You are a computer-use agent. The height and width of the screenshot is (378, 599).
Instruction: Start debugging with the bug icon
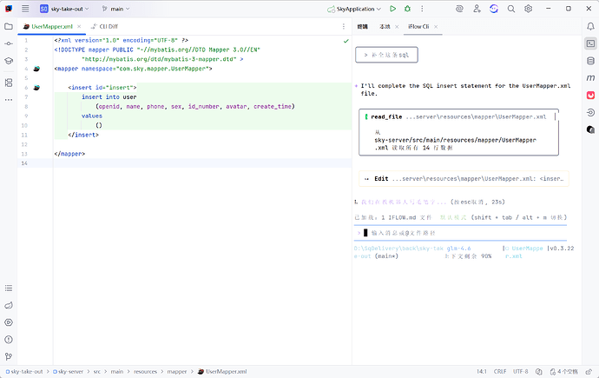pos(406,9)
